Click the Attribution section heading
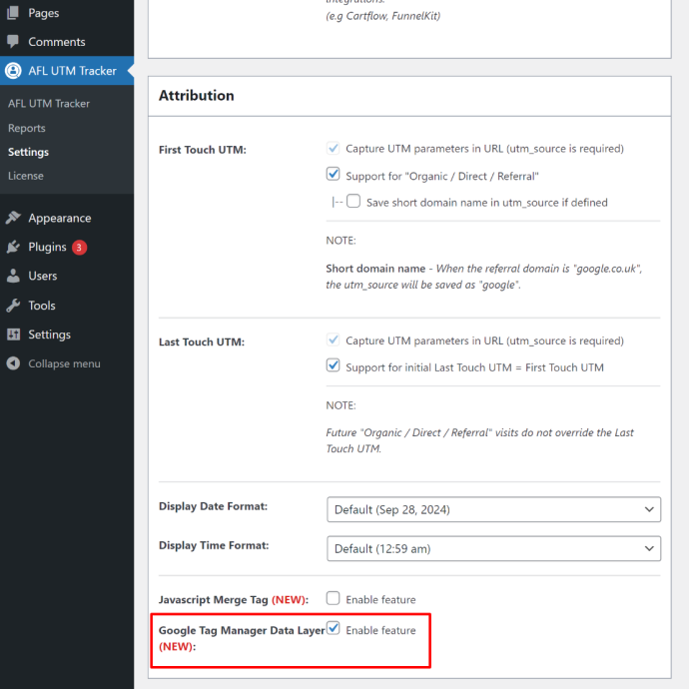 click(197, 95)
